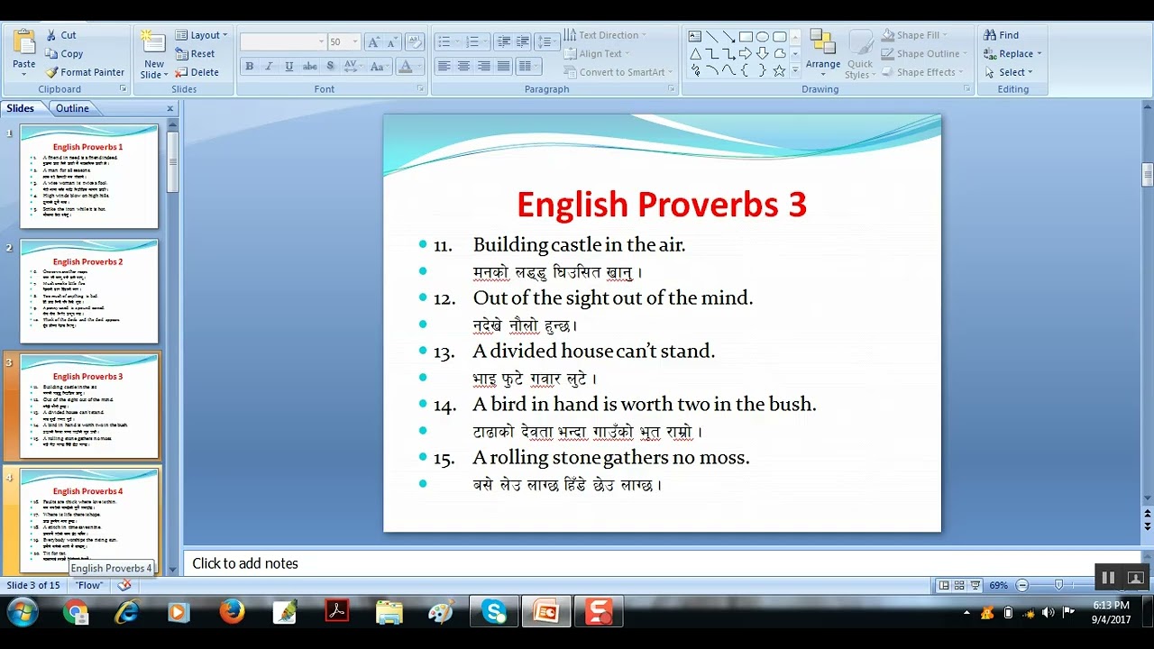1154x649 pixels.
Task: Start Slide Show from status bar
Action: [x=975, y=585]
